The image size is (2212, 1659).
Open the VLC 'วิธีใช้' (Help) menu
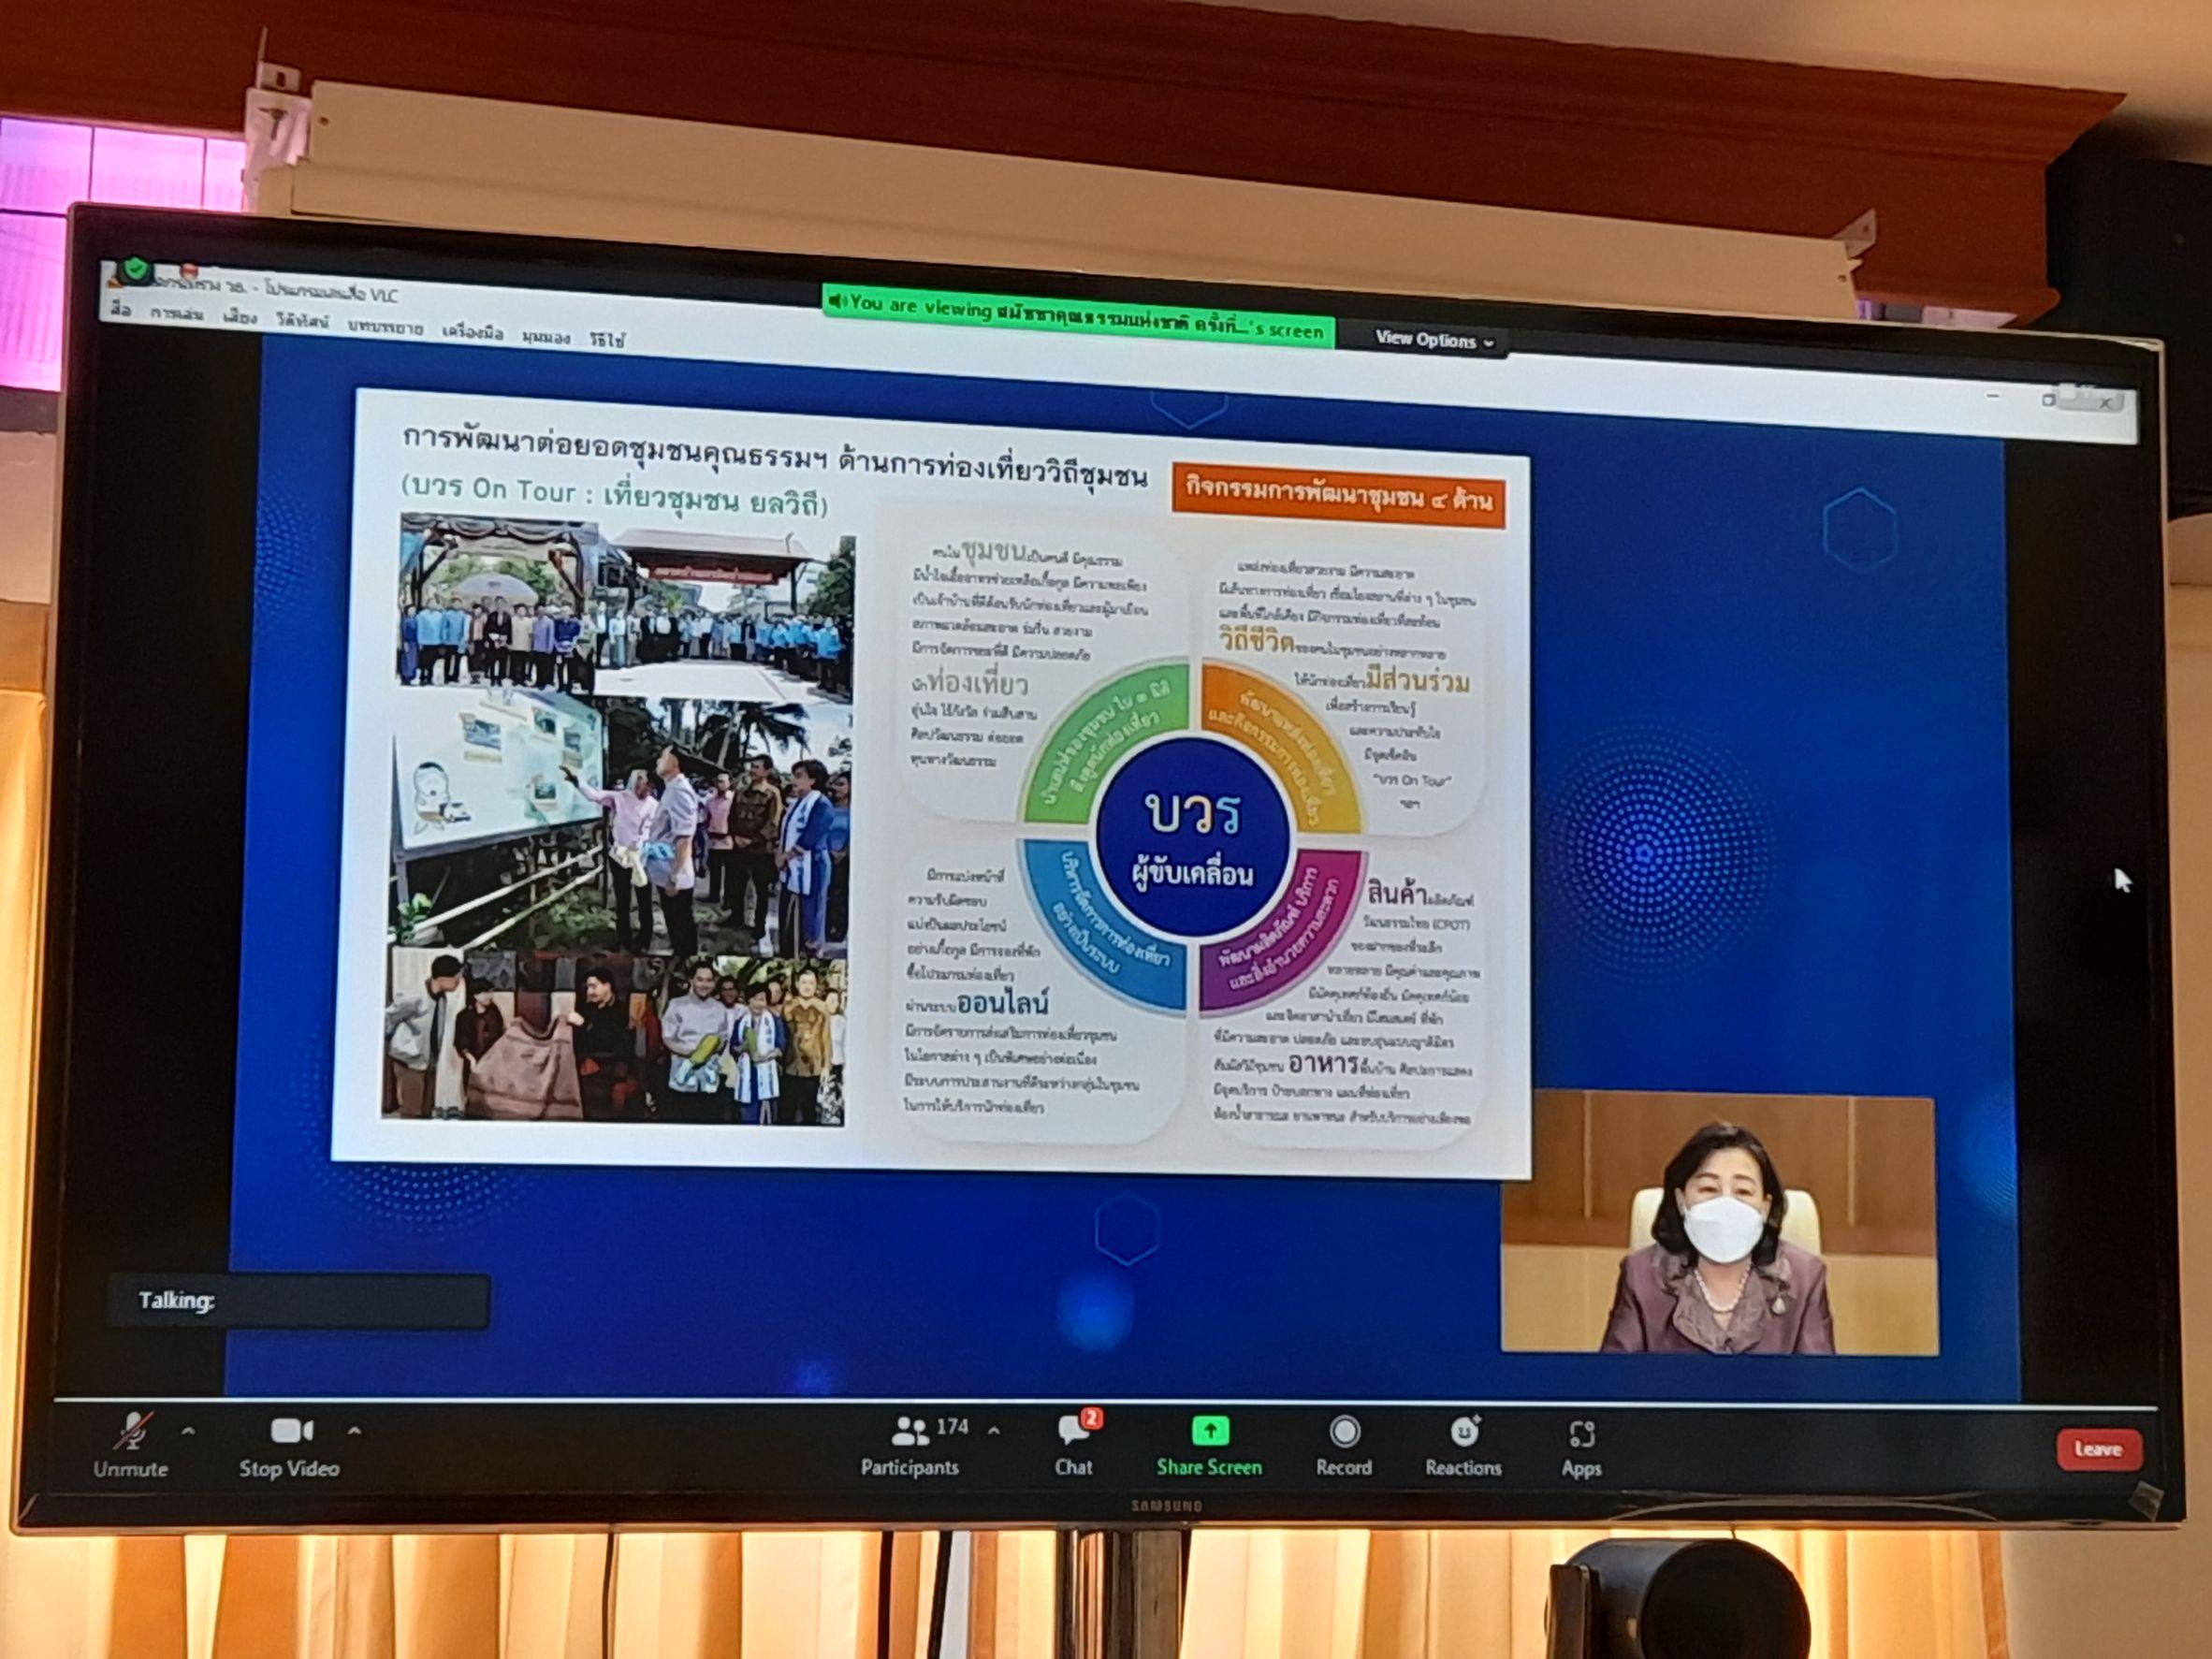click(607, 340)
